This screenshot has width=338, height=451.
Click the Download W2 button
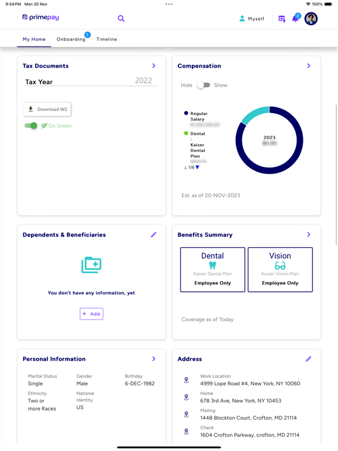48,109
